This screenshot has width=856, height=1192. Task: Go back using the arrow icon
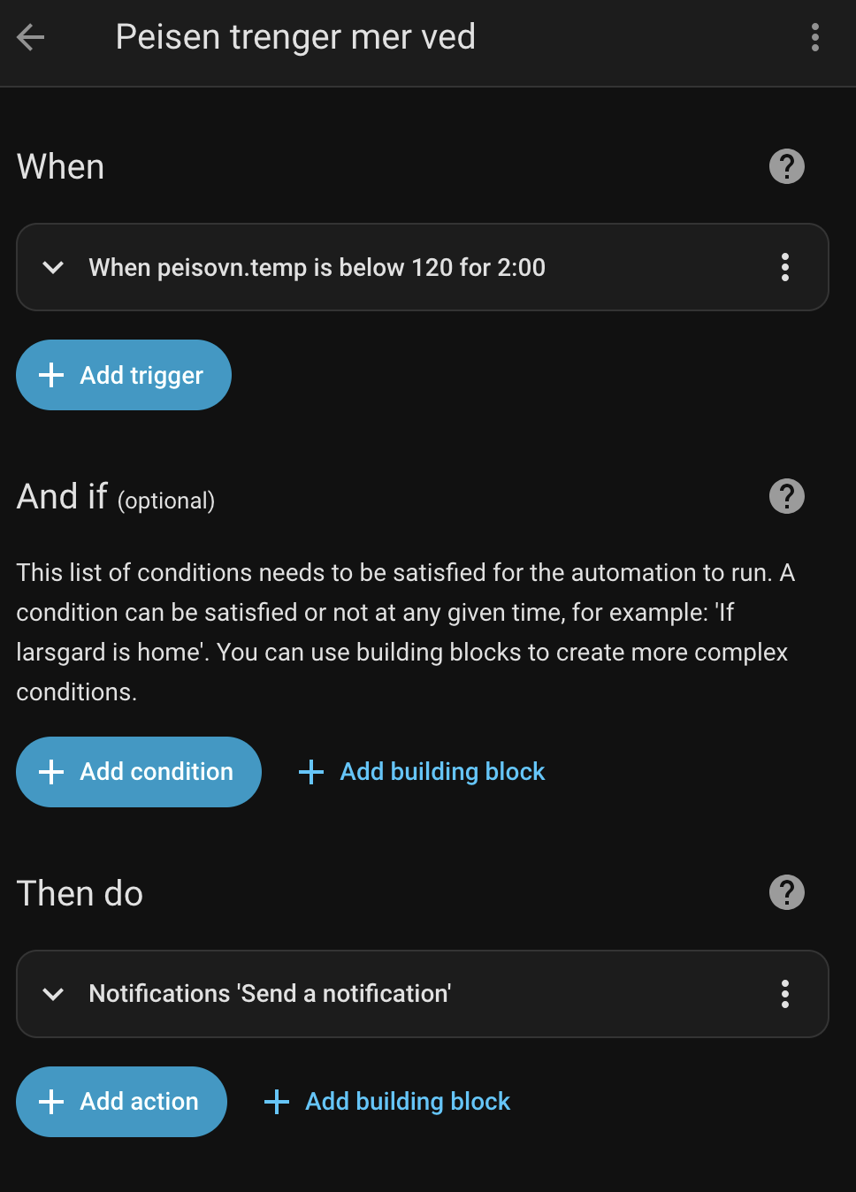pos(31,37)
